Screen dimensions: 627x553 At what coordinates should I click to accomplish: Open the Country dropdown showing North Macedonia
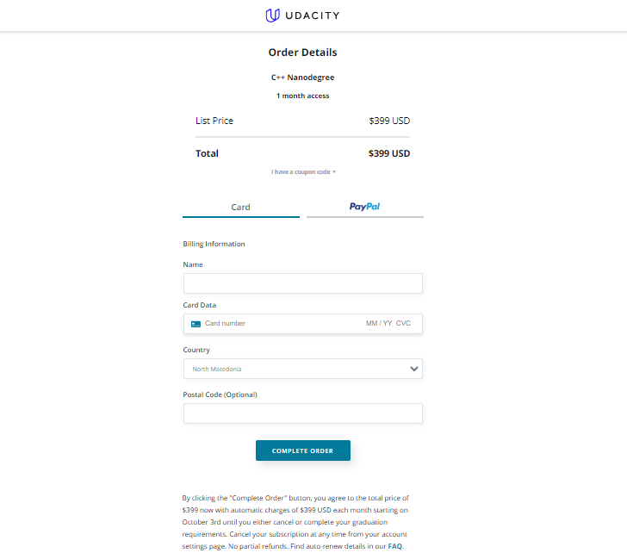tap(303, 369)
